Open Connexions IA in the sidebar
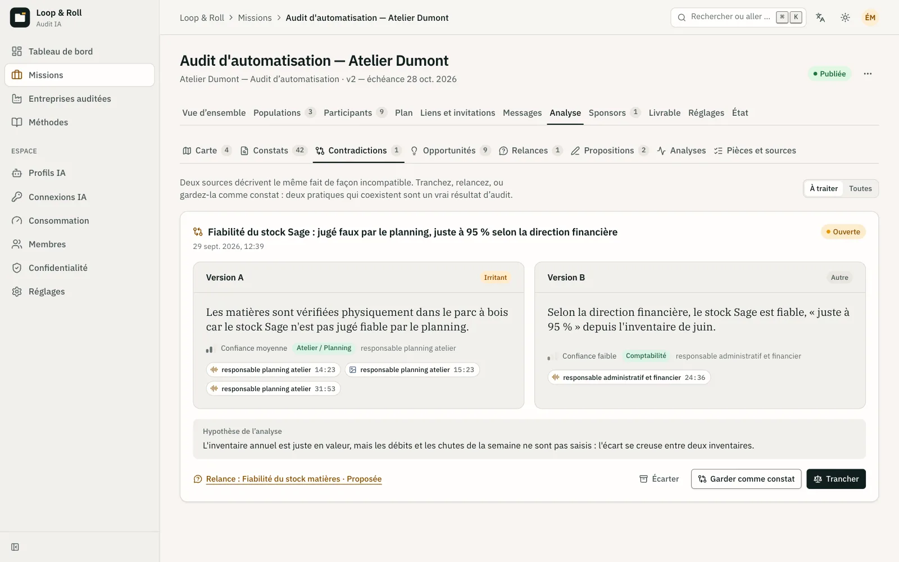The width and height of the screenshot is (899, 562). tap(79, 197)
